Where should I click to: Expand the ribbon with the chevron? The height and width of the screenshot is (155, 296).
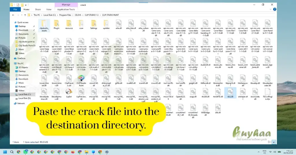tap(270, 10)
